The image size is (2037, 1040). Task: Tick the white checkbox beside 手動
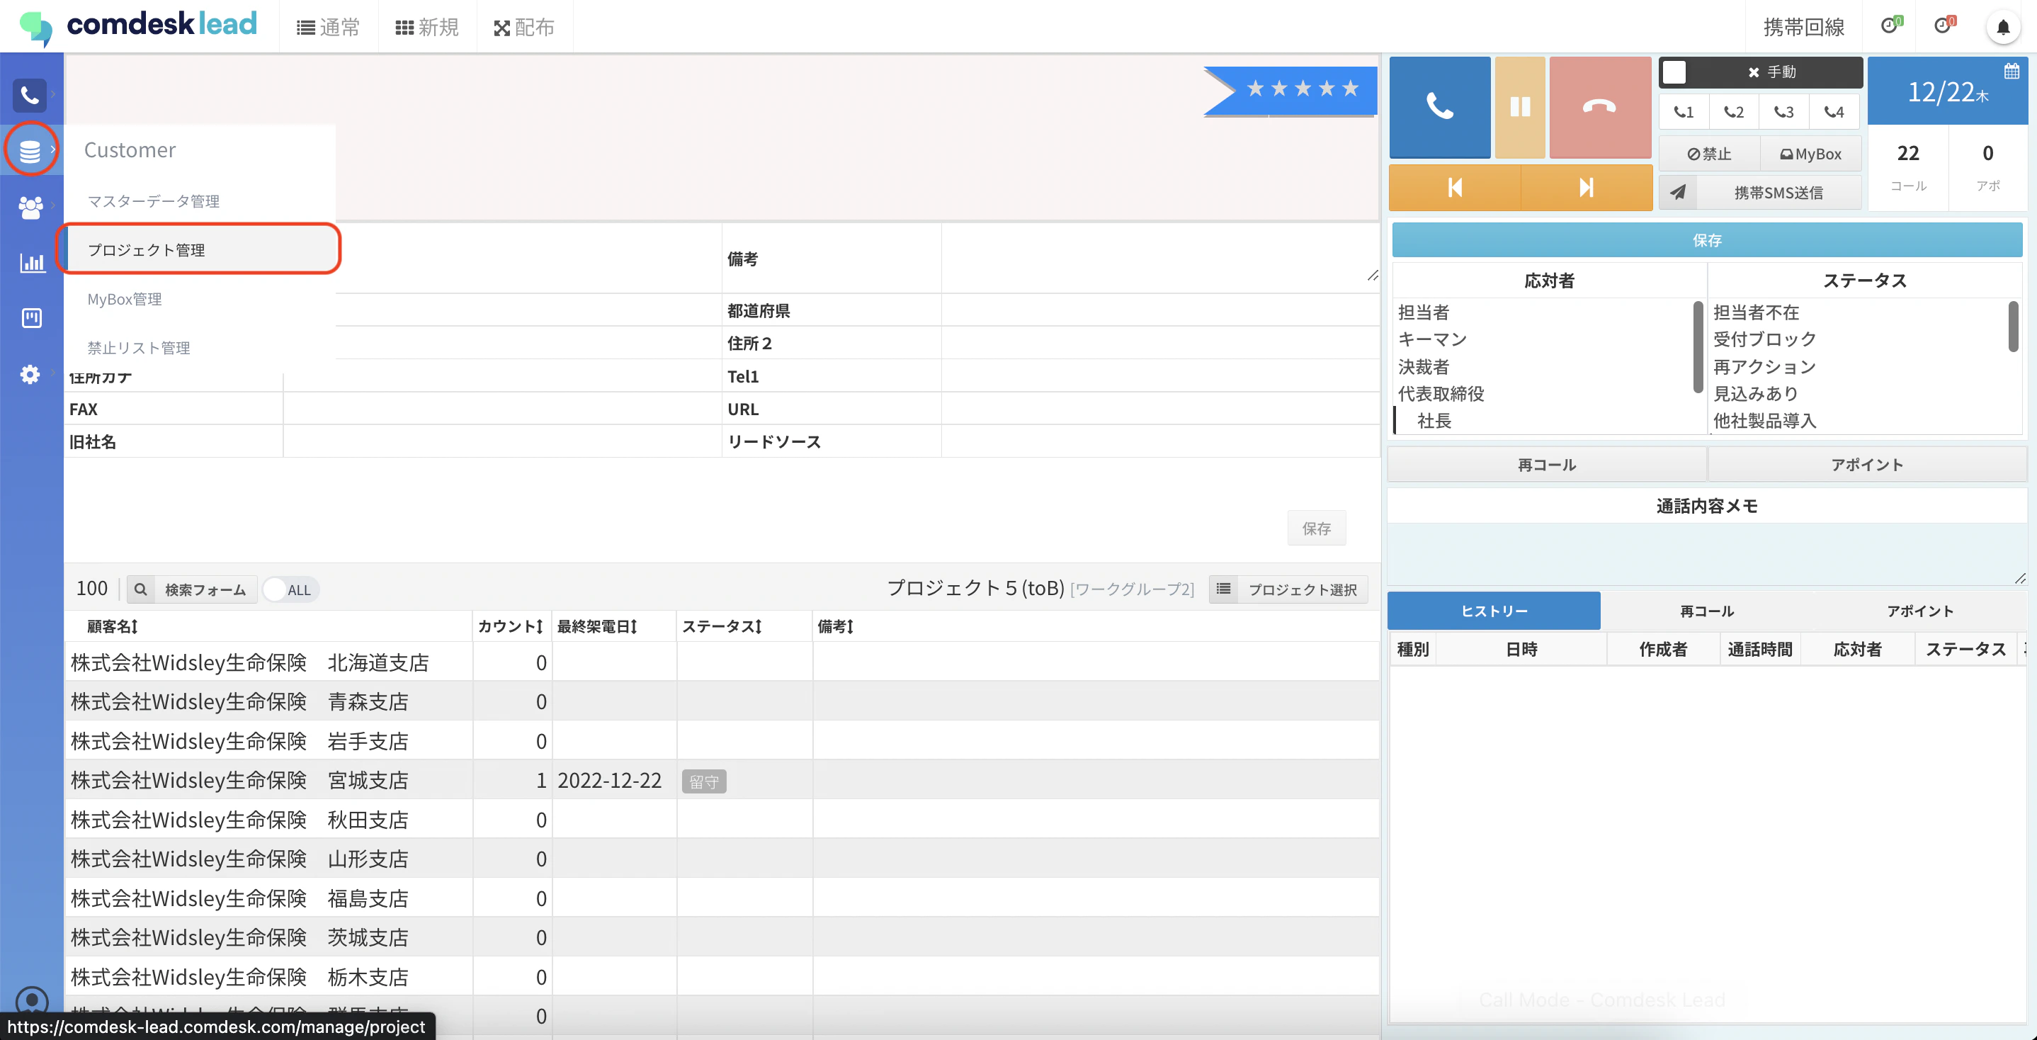(1674, 72)
